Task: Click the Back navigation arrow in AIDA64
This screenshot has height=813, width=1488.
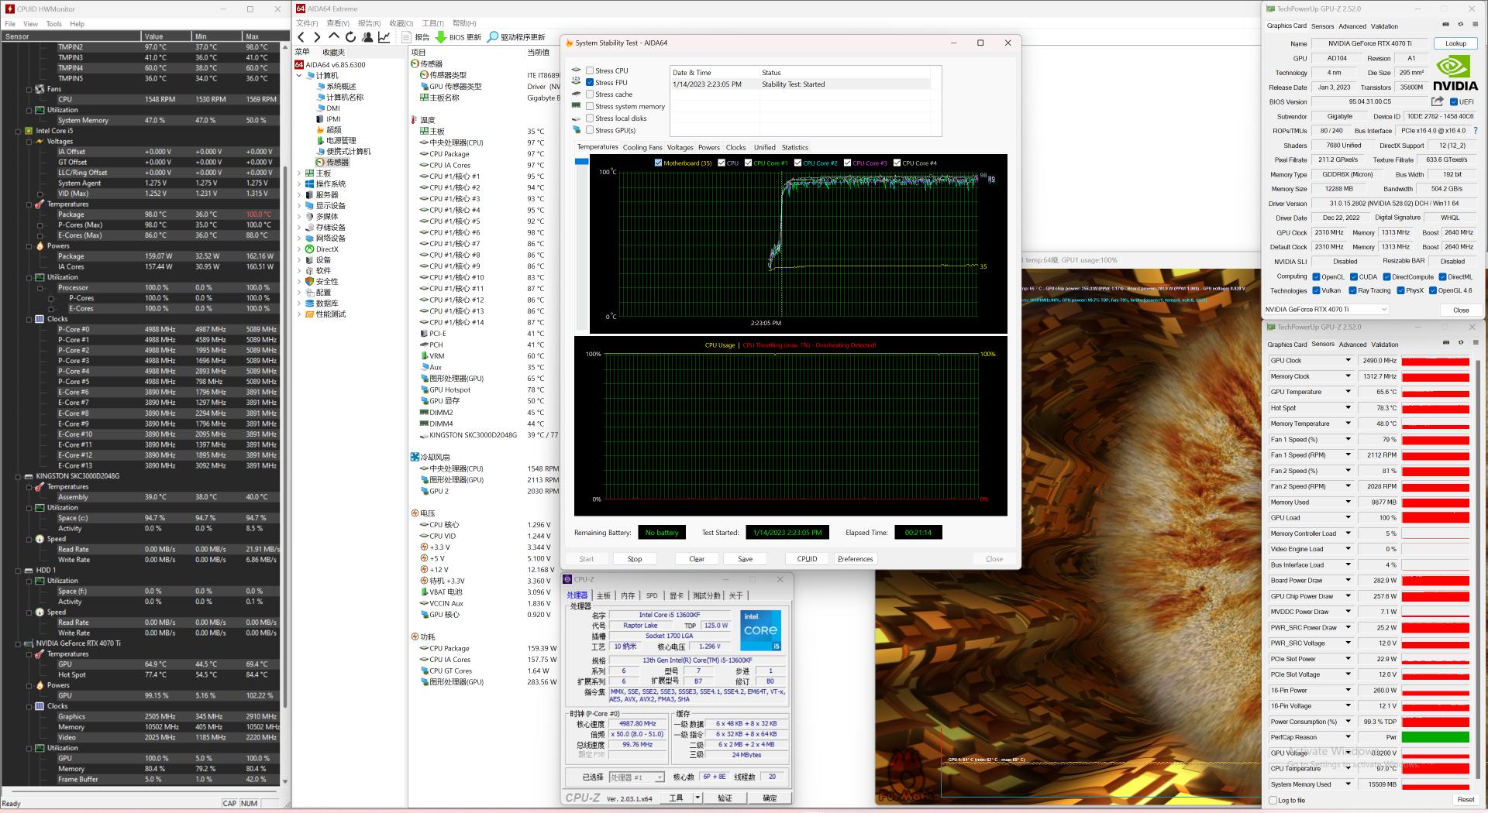Action: [x=301, y=37]
